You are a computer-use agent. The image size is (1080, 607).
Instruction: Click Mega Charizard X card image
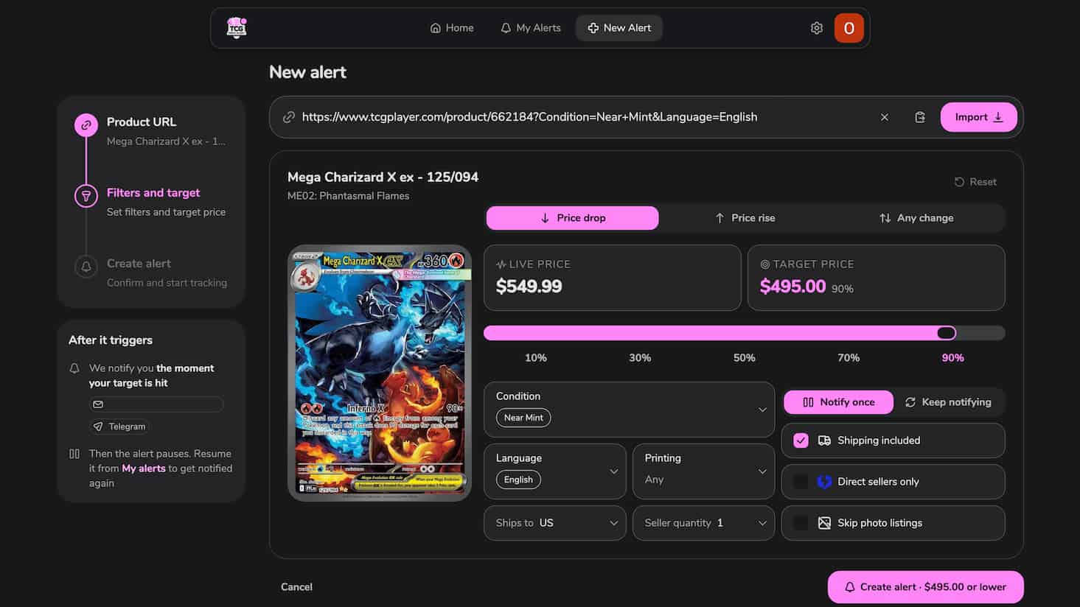(x=380, y=373)
